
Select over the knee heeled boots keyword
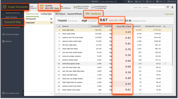[x=72, y=52]
